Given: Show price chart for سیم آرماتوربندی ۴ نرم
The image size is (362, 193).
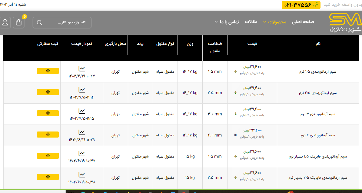Looking at the screenshot, I should pos(81,132).
